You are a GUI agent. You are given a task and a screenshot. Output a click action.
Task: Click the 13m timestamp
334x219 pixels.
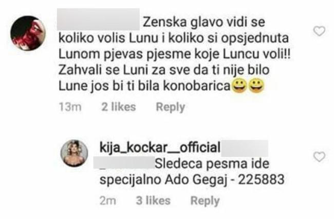pos(70,107)
